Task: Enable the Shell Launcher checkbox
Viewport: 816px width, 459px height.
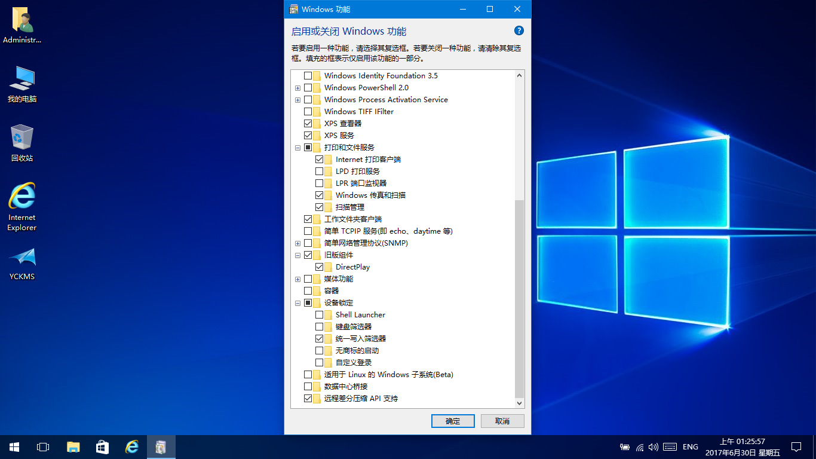Action: (320, 315)
